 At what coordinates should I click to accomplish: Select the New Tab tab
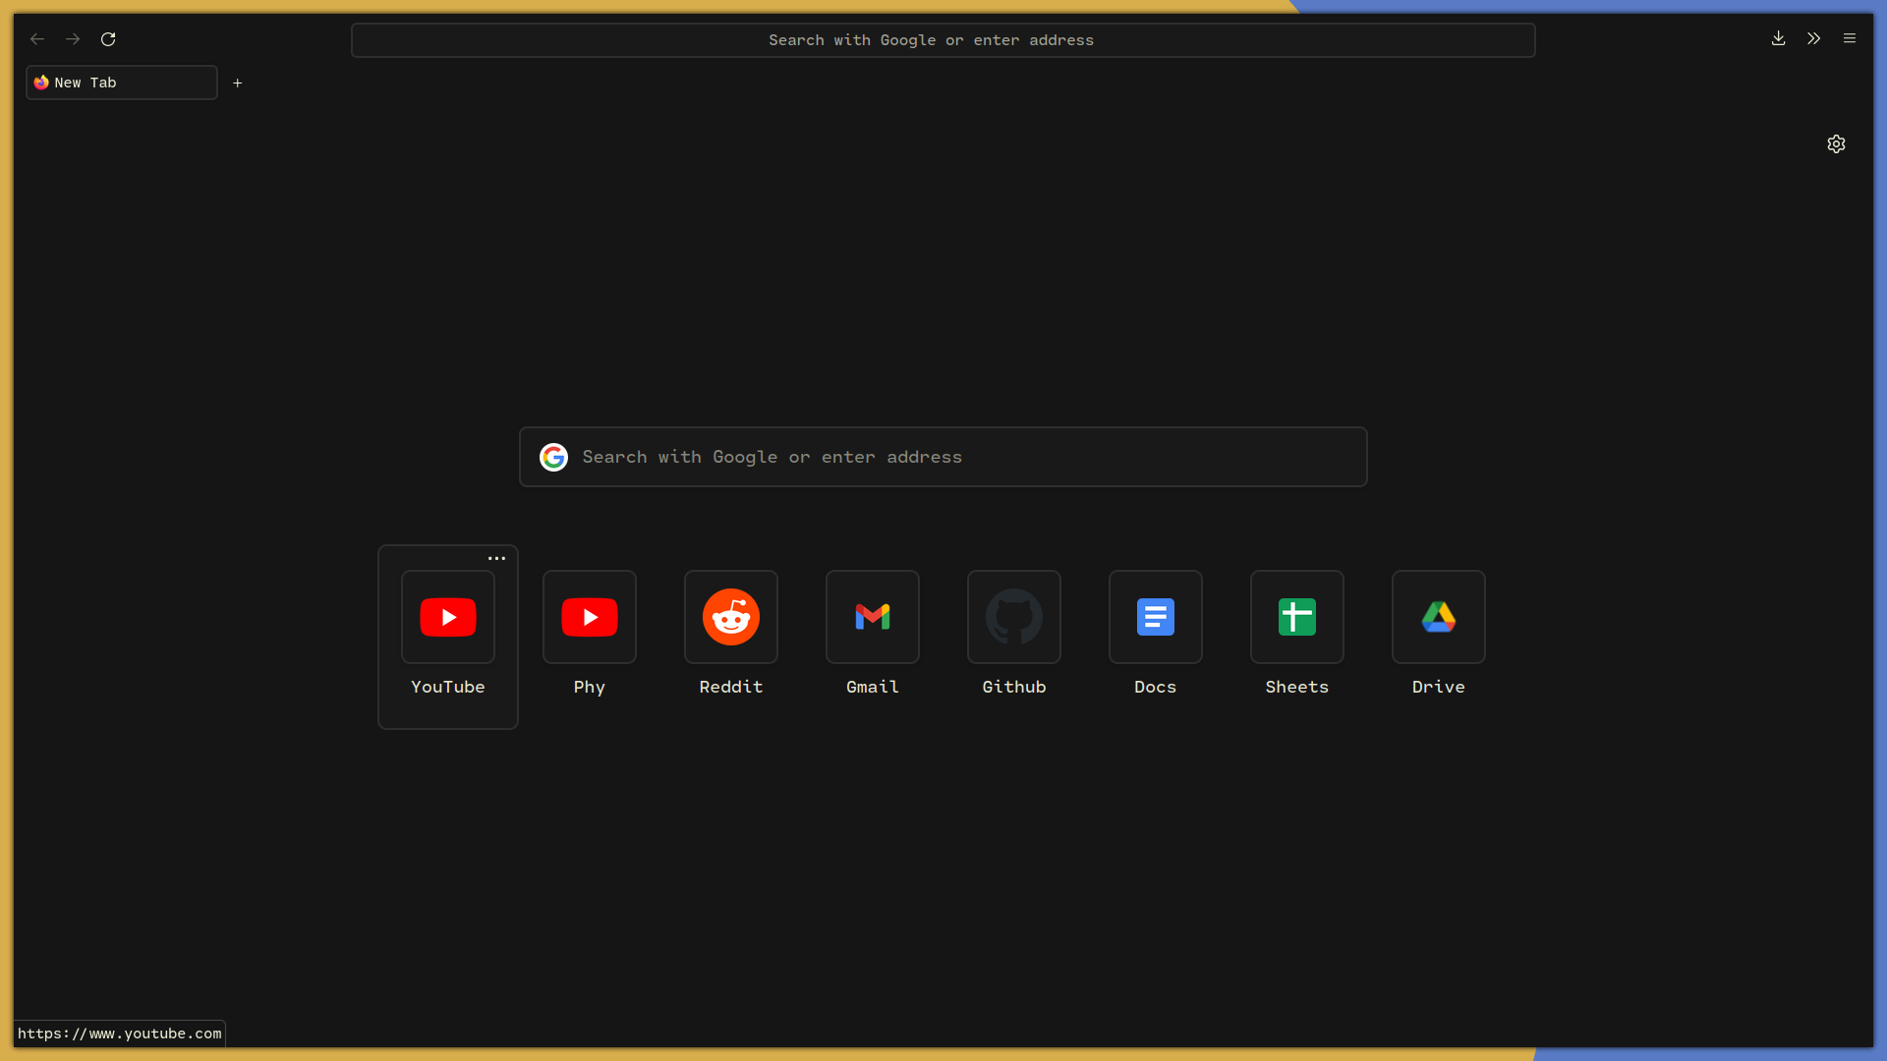[x=121, y=83]
